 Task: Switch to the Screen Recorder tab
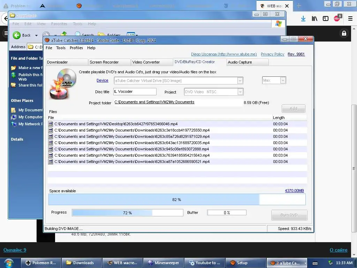pyautogui.click(x=109, y=62)
